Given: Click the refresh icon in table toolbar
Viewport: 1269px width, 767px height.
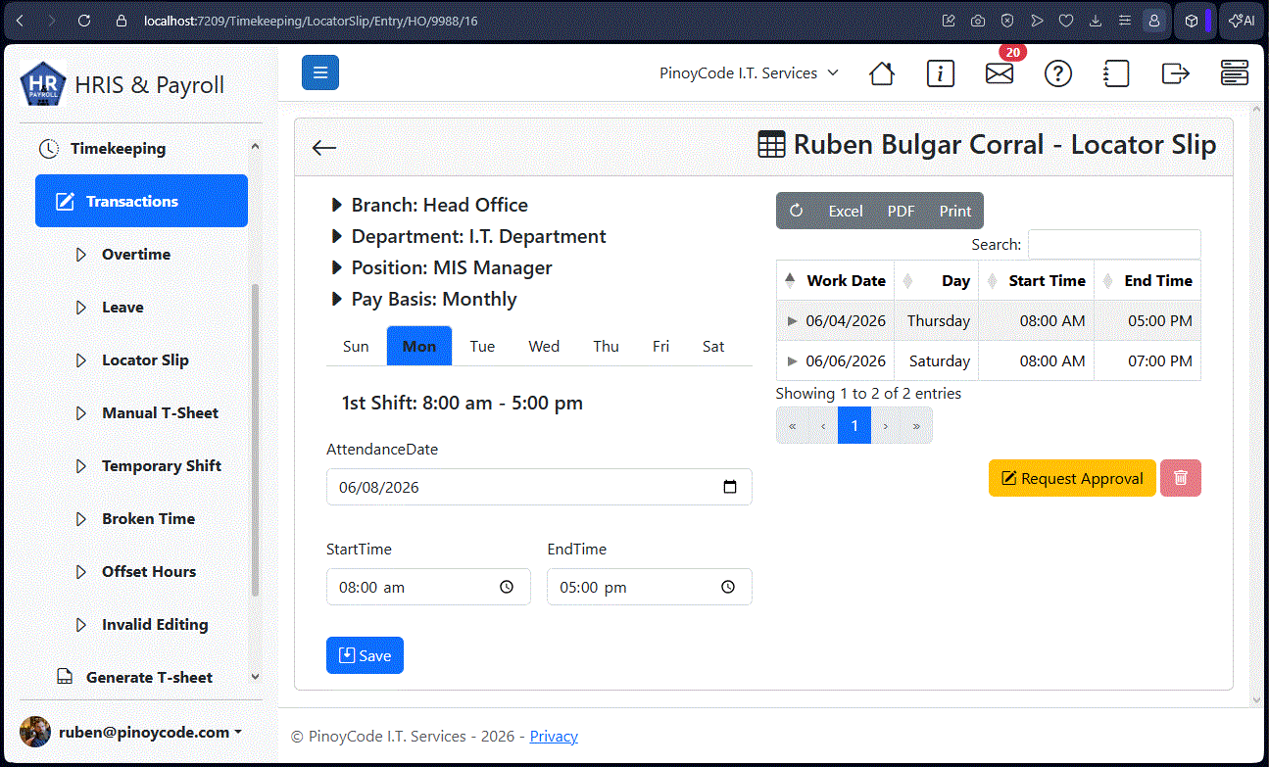Looking at the screenshot, I should [797, 211].
